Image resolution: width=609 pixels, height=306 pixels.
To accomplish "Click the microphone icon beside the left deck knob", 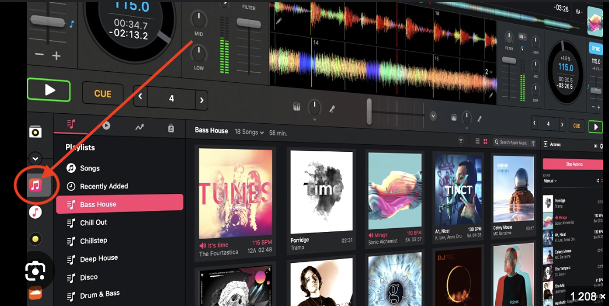I will pyautogui.click(x=333, y=109).
